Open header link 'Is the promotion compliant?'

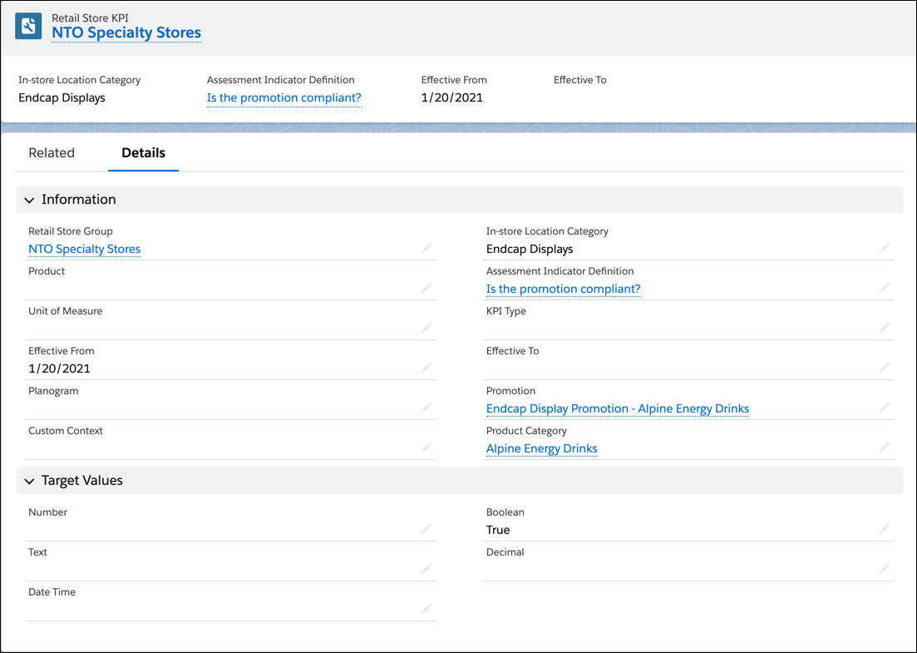pos(283,97)
